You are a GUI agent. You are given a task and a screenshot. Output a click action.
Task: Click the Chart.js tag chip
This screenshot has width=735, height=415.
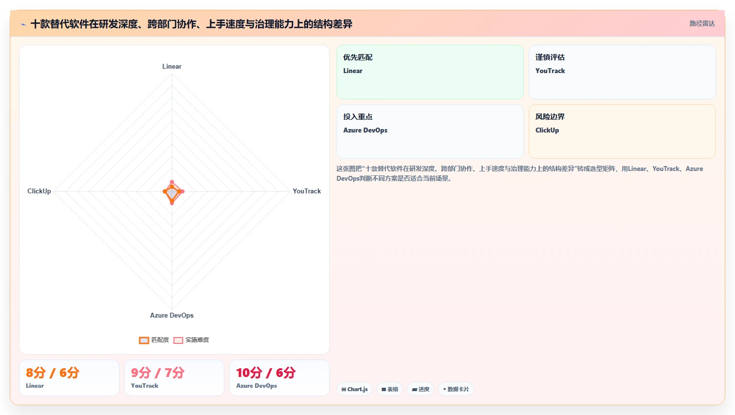[x=355, y=389]
